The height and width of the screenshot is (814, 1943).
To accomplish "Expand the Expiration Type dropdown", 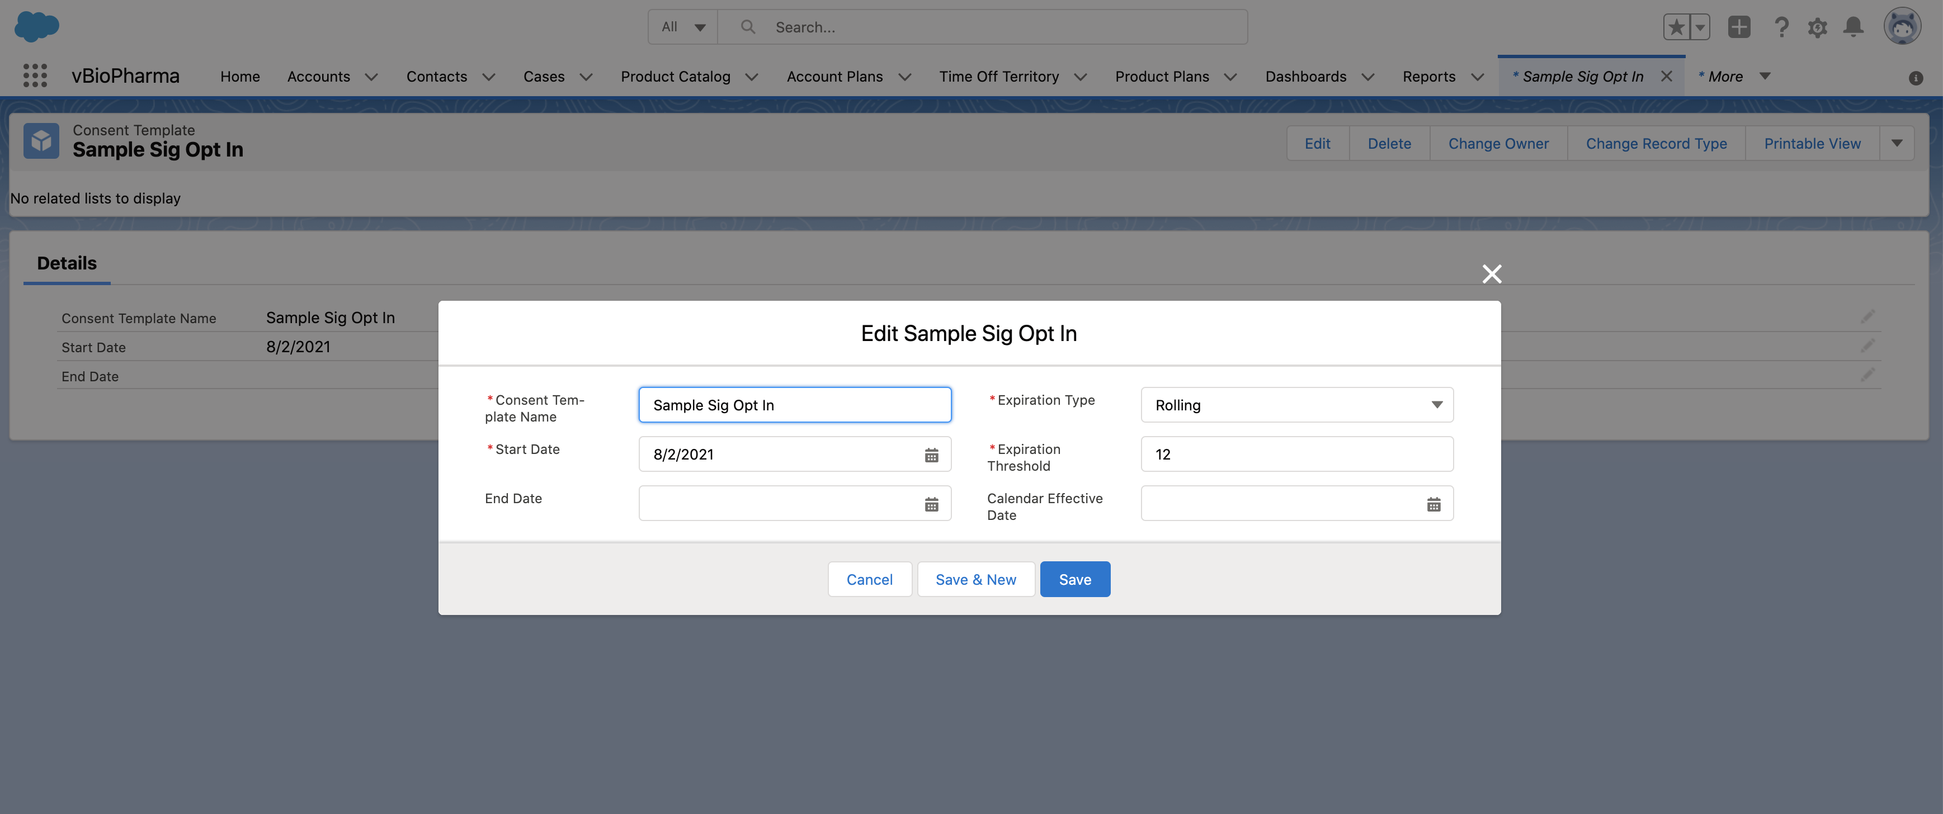I will coord(1296,405).
